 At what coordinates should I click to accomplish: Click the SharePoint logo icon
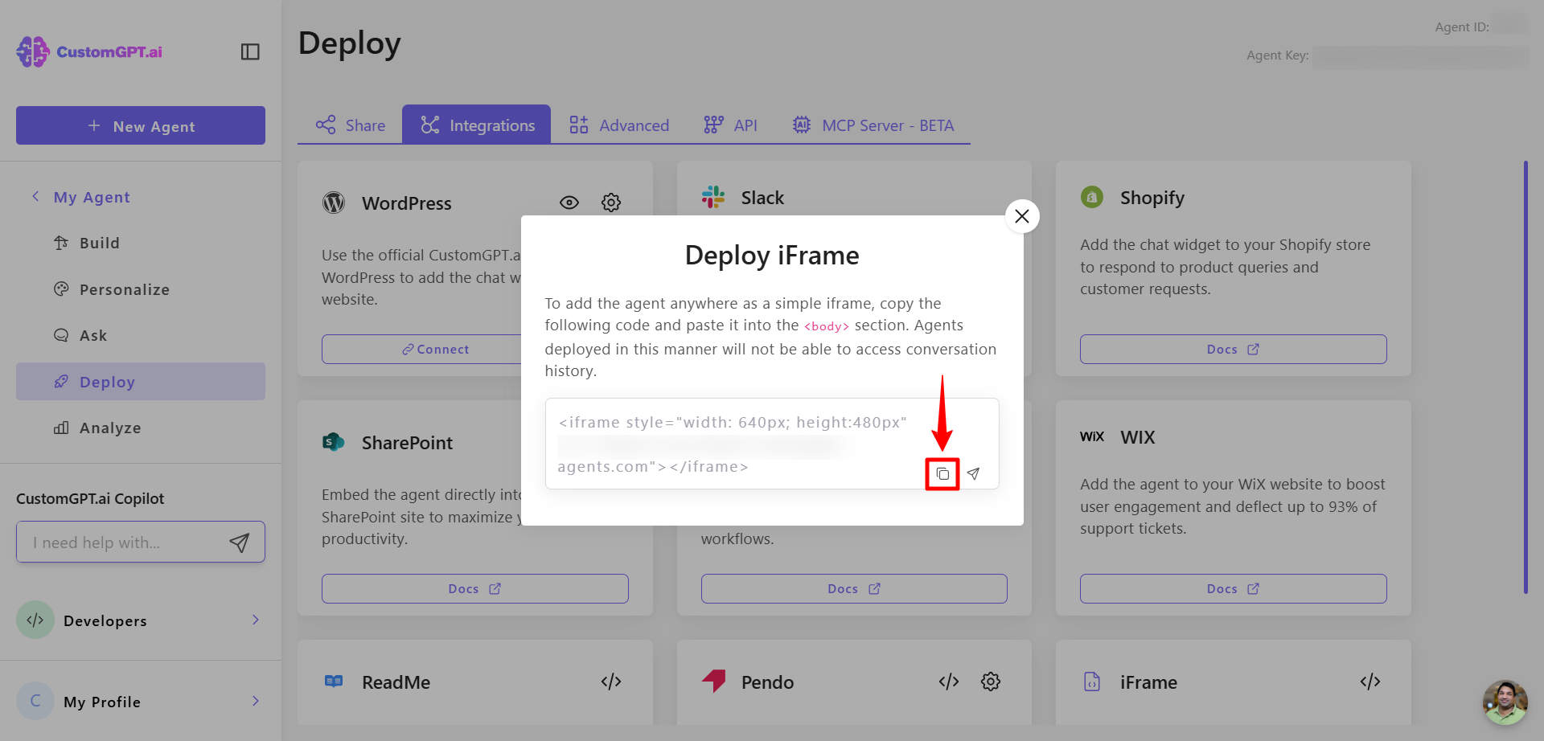pos(333,442)
